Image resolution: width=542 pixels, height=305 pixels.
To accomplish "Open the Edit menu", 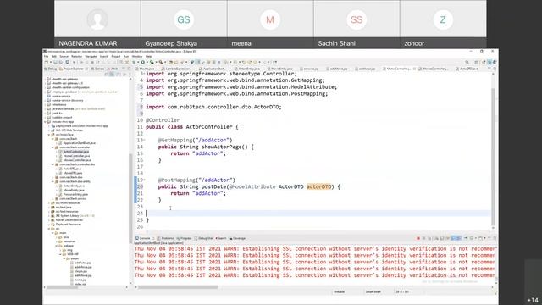I will (x=54, y=56).
